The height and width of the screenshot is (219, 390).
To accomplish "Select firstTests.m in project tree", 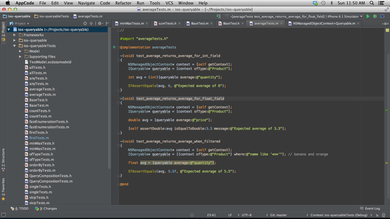I will point(39,138).
